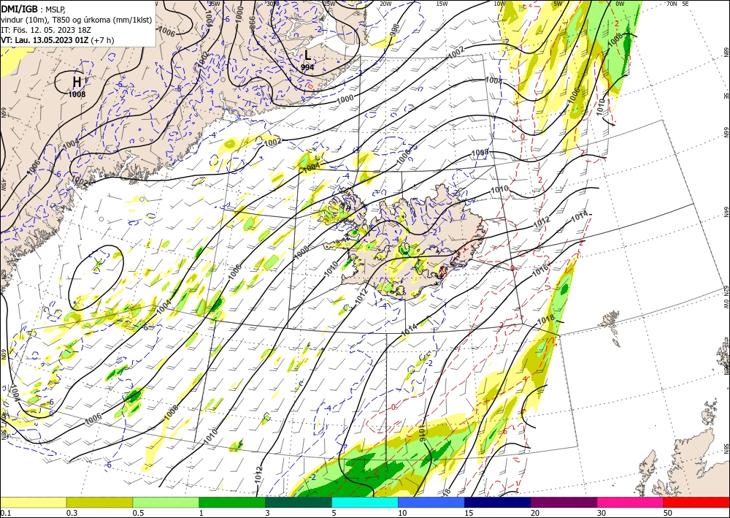Image resolution: width=730 pixels, height=518 pixels.
Task: Click the red 50 mm legend swatch
Action: [696, 502]
